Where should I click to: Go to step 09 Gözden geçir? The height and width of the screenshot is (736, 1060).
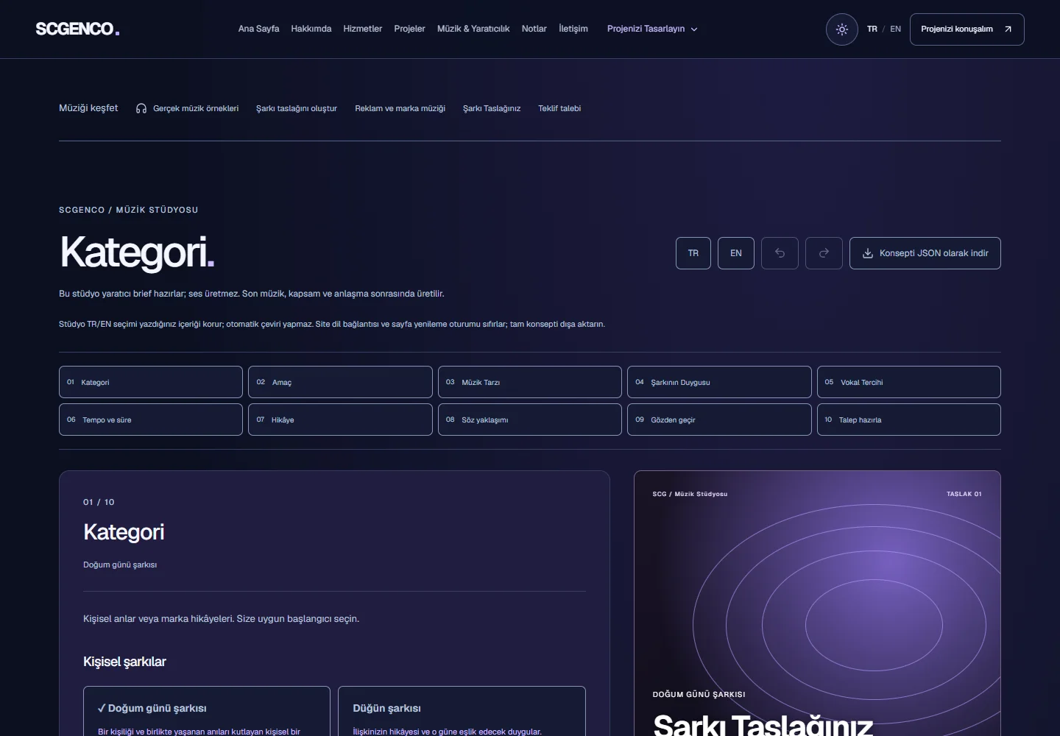(719, 420)
